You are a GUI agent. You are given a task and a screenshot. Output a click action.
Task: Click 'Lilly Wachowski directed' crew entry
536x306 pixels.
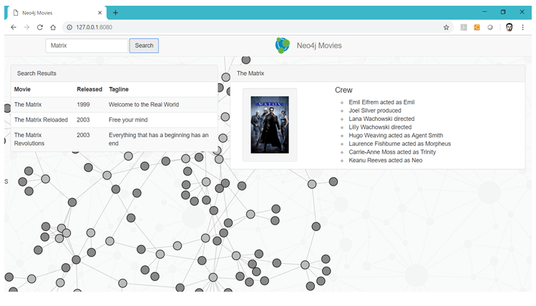[x=380, y=127]
